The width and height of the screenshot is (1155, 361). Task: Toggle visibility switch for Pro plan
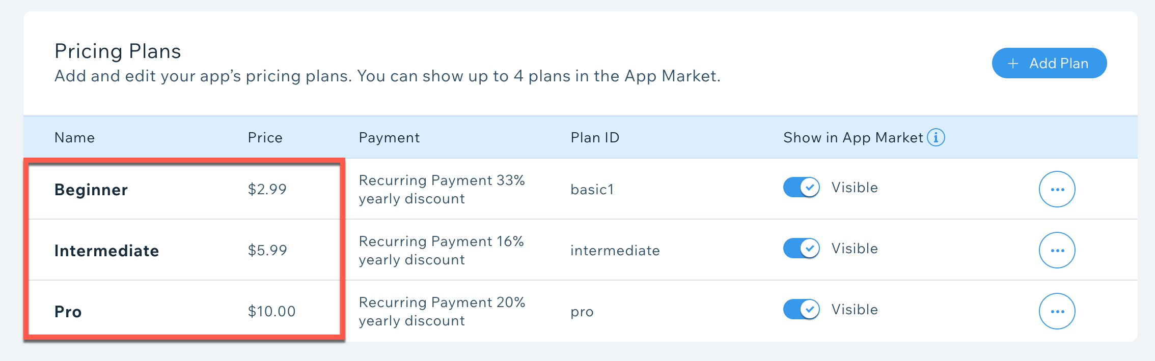coord(802,309)
